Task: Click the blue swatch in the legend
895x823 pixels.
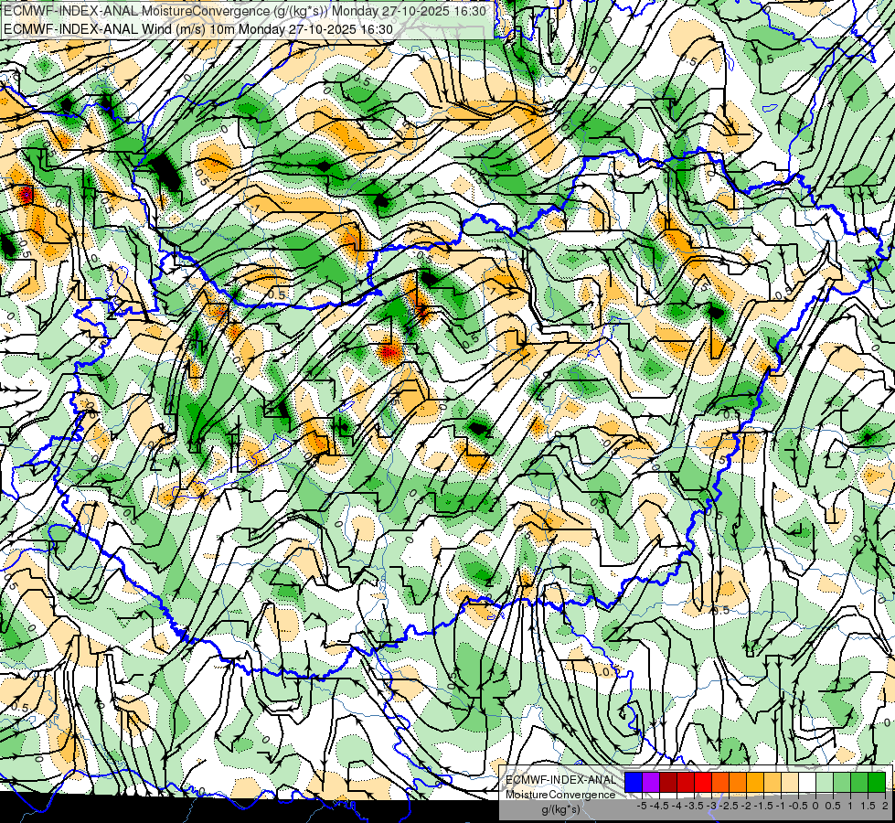Action: click(634, 782)
